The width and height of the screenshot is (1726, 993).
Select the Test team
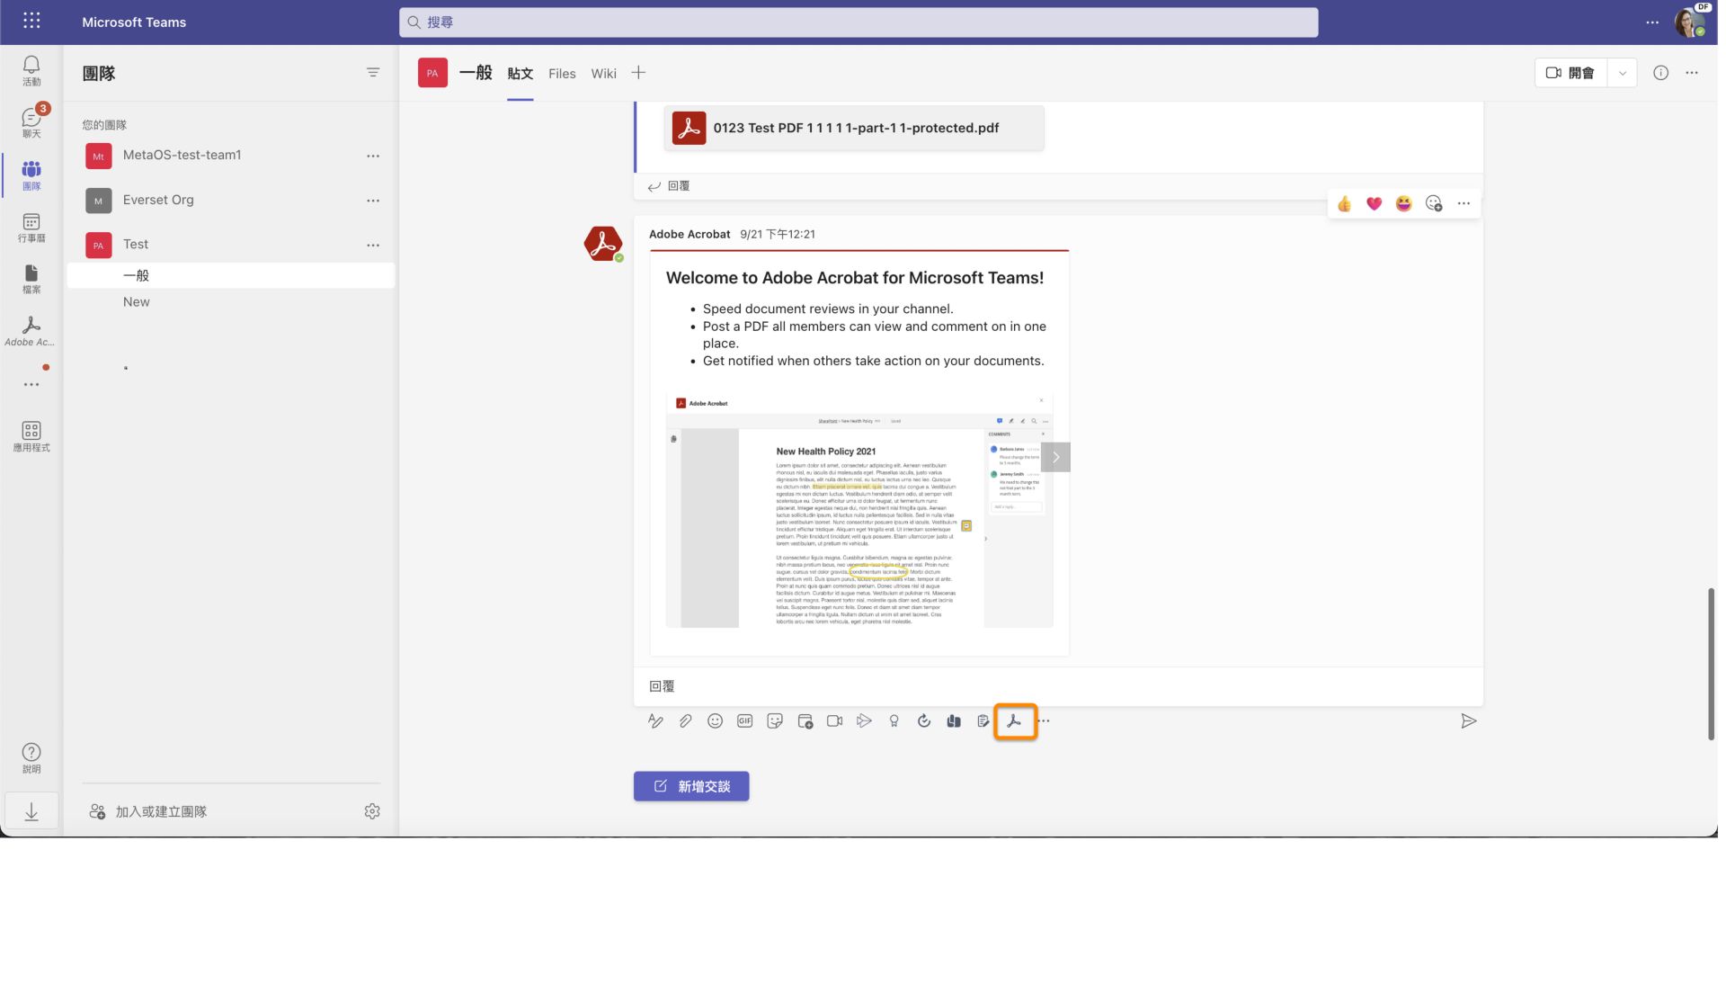[x=230, y=244]
